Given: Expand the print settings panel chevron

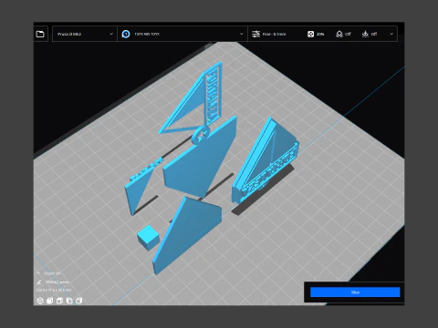Looking at the screenshot, I should [x=391, y=34].
